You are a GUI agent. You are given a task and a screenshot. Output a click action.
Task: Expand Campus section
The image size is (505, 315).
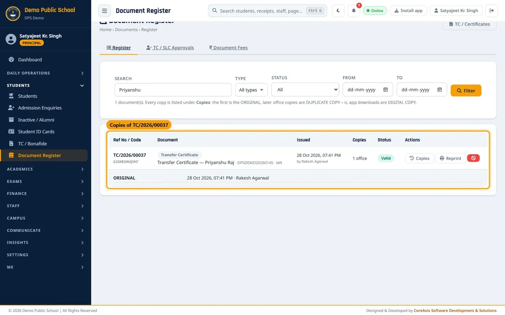(46, 218)
